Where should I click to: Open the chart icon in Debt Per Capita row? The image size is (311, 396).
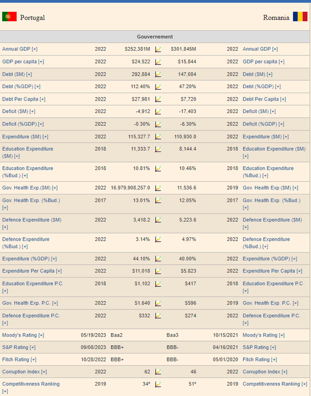(x=158, y=99)
